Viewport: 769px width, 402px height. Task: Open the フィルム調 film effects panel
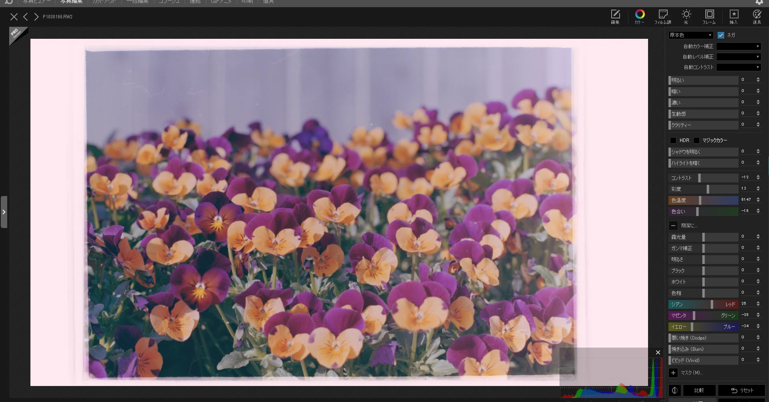663,17
